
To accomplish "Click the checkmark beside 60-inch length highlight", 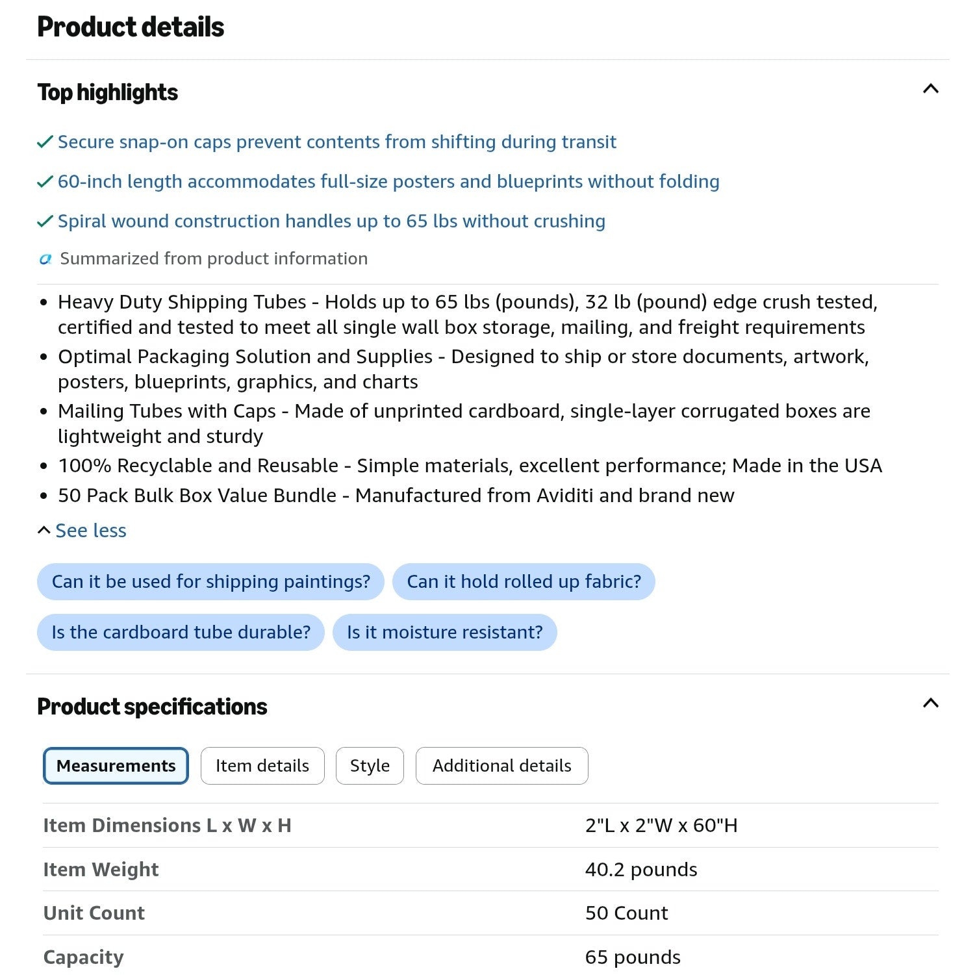I will (45, 181).
